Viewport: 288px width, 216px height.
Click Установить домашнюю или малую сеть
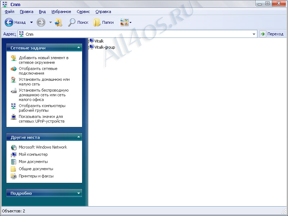pos(44,82)
